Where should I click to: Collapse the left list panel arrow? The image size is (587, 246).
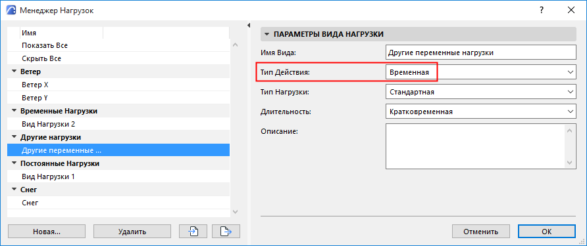(249, 26)
